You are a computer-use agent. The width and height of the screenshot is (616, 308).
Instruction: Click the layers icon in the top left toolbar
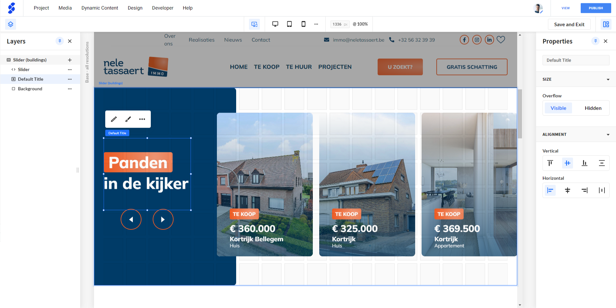click(x=11, y=24)
